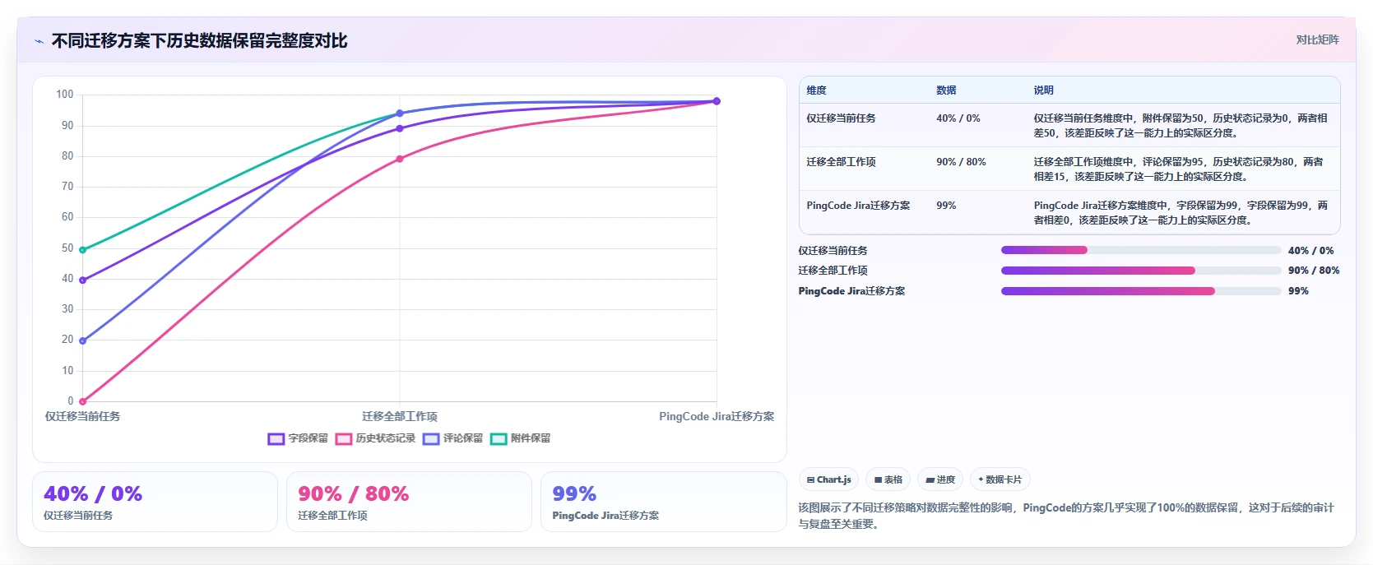Toggle the 字段保留 legend series
Viewport: 1373px width, 565px height.
(298, 438)
